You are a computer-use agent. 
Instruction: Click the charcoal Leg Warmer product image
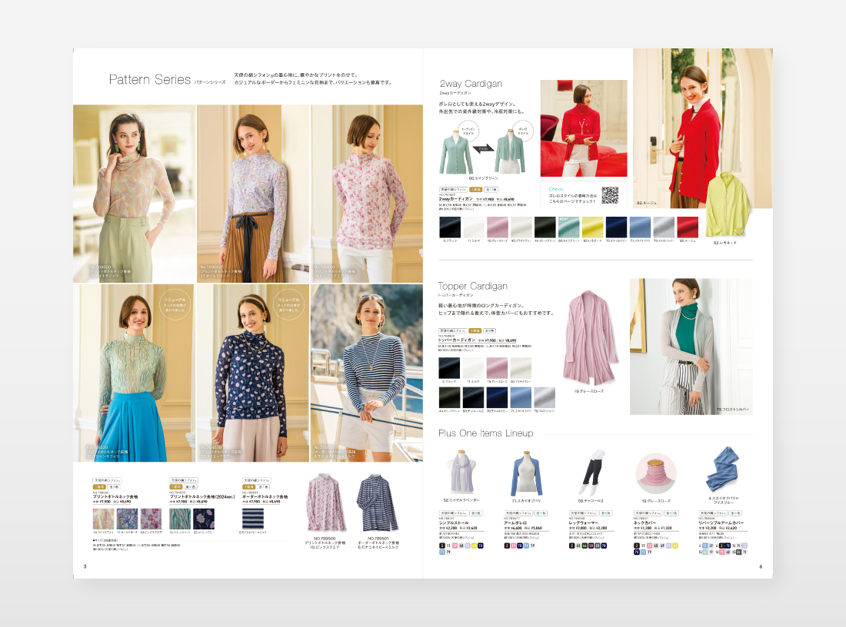click(x=591, y=471)
